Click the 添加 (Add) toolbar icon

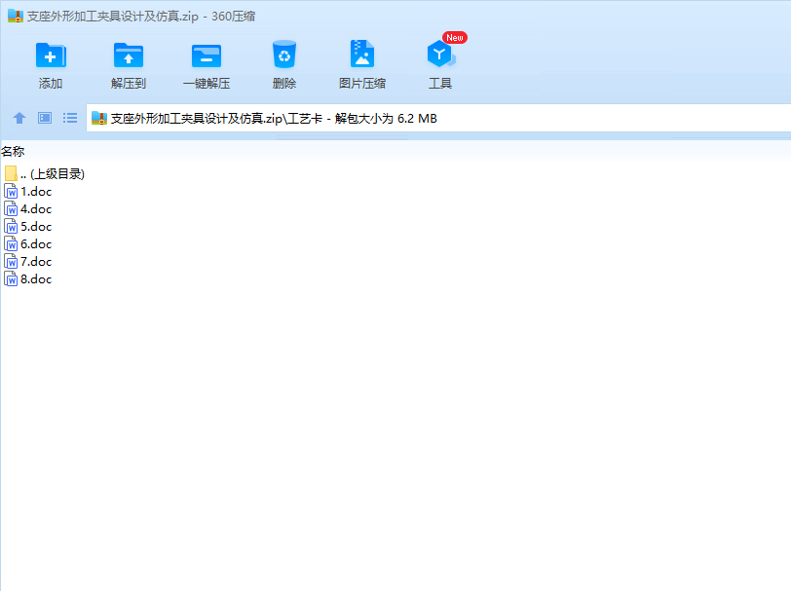pyautogui.click(x=51, y=55)
